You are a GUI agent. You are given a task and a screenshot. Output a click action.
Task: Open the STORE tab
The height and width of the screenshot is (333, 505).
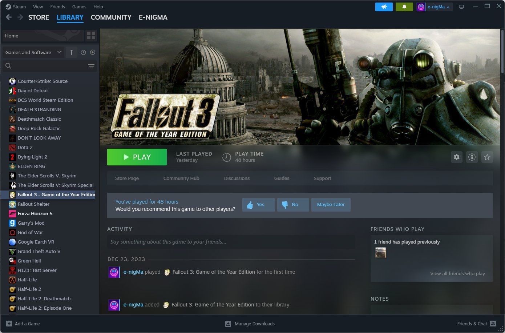[39, 17]
